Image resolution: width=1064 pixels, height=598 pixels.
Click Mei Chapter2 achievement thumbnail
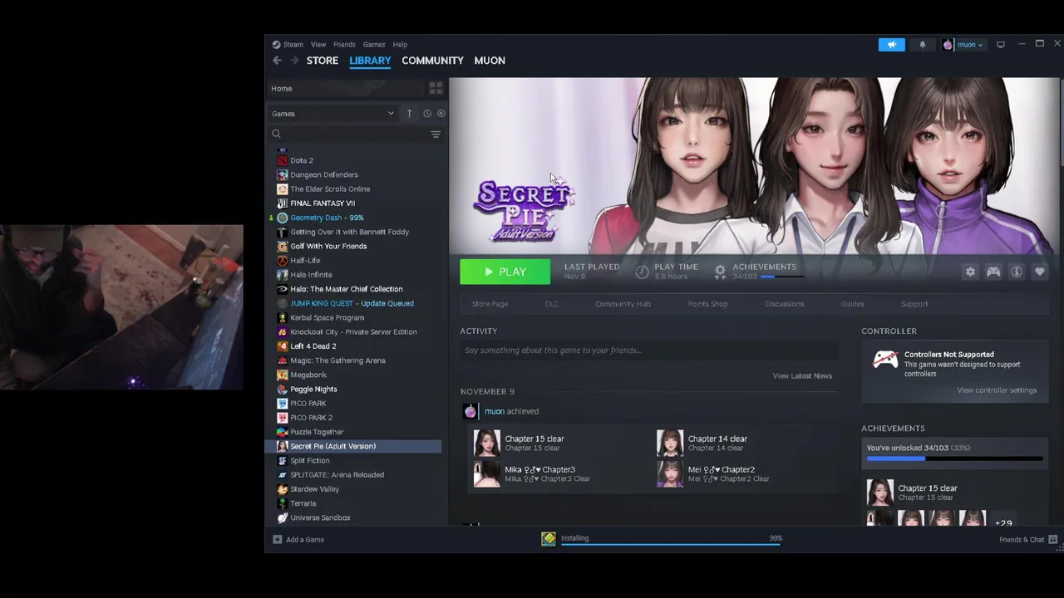[670, 473]
